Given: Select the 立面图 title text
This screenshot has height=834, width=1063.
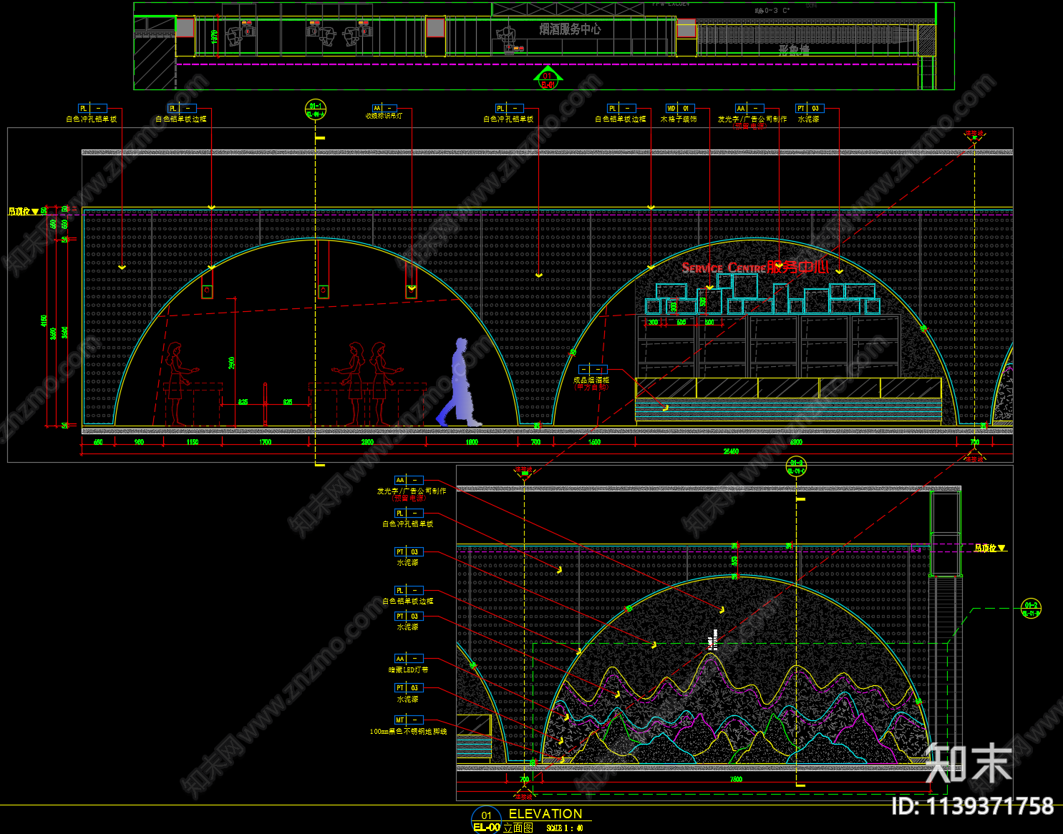Looking at the screenshot, I should tap(518, 828).
